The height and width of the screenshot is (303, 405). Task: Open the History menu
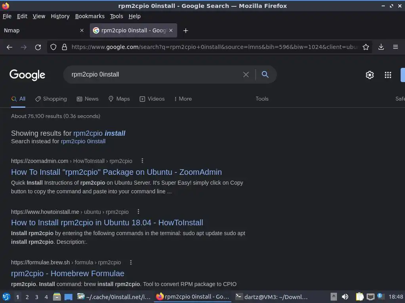60,16
